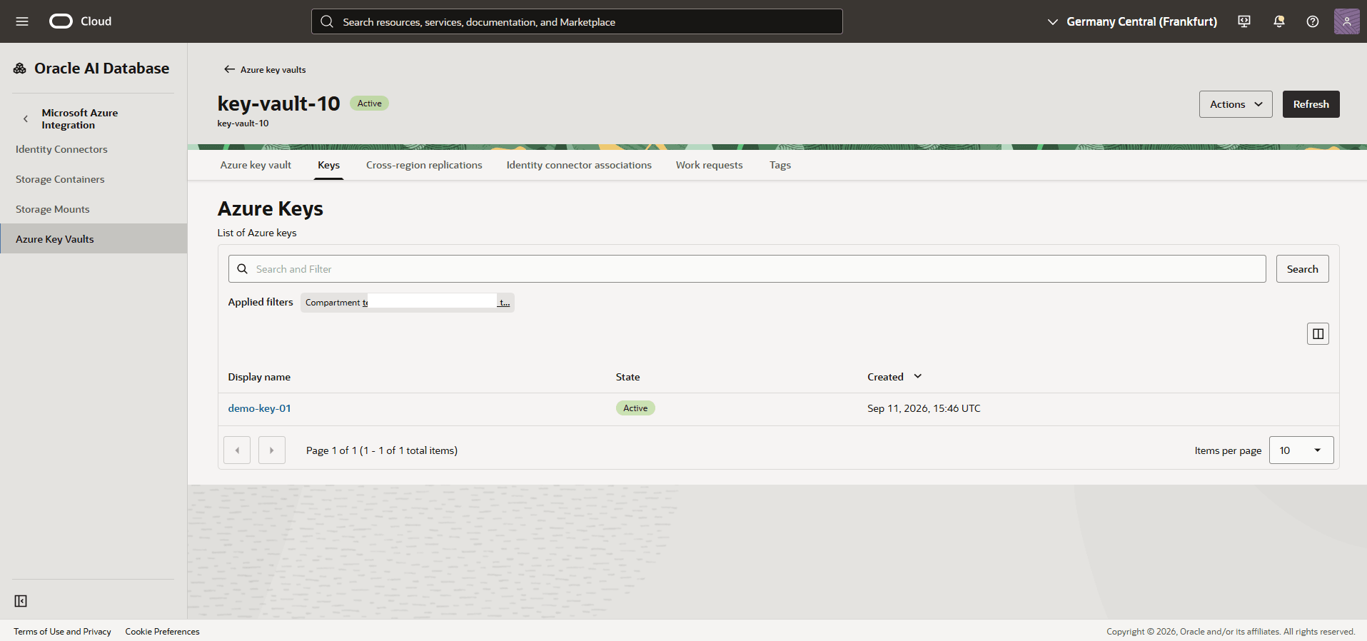Open Cookie Preferences
Image resolution: width=1367 pixels, height=641 pixels.
162,632
